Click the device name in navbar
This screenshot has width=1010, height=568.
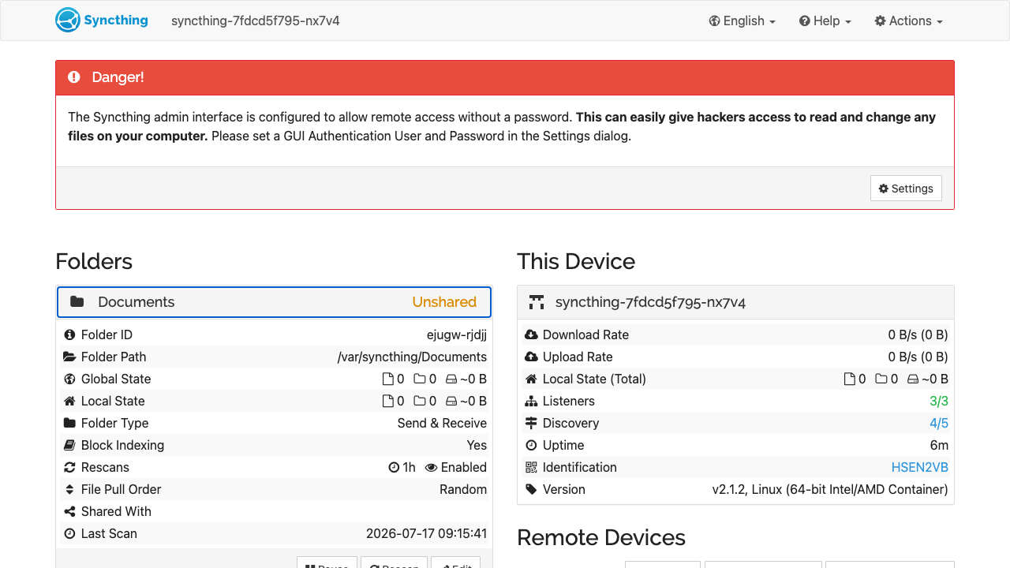pyautogui.click(x=256, y=21)
